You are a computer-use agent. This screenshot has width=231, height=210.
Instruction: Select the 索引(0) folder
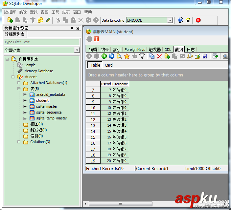pos(36,136)
